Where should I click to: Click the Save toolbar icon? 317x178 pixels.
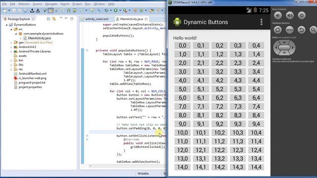tap(14, 10)
